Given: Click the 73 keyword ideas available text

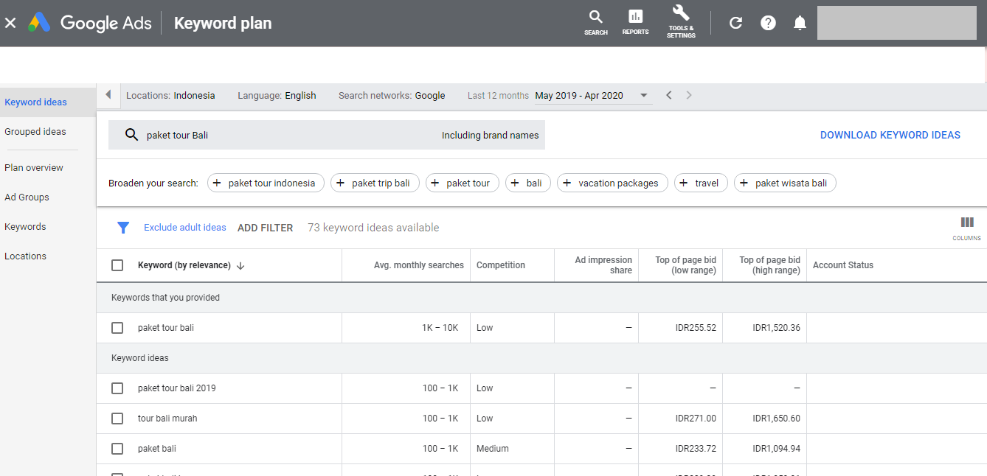Looking at the screenshot, I should pos(373,228).
